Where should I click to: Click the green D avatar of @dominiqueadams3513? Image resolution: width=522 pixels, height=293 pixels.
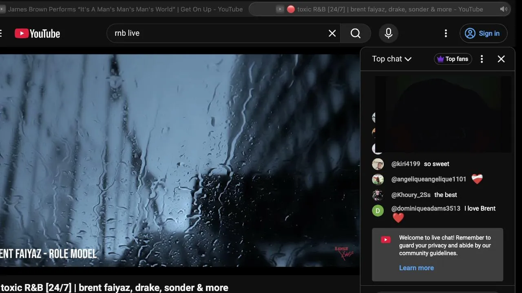pos(378,210)
